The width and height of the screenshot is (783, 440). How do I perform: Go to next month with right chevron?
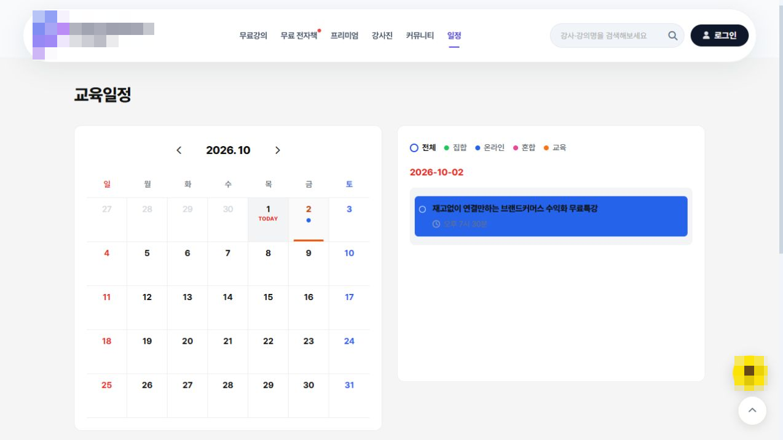coord(277,150)
